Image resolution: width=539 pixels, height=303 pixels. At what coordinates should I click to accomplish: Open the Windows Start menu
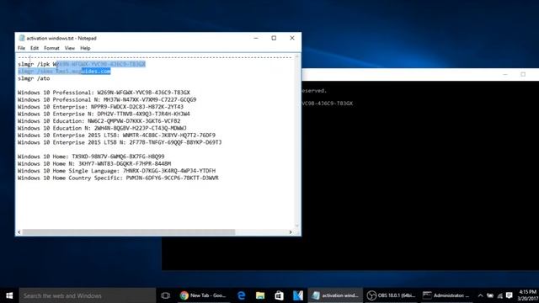pos(9,295)
